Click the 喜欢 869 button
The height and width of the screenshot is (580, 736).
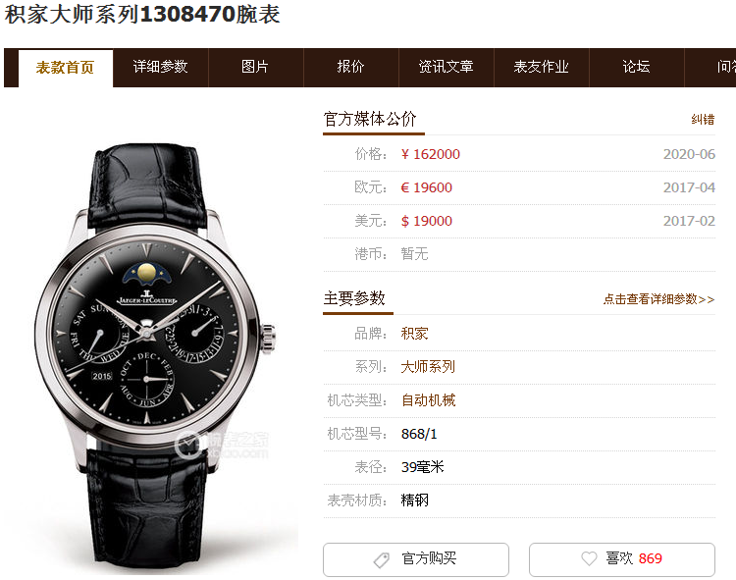coord(622,559)
